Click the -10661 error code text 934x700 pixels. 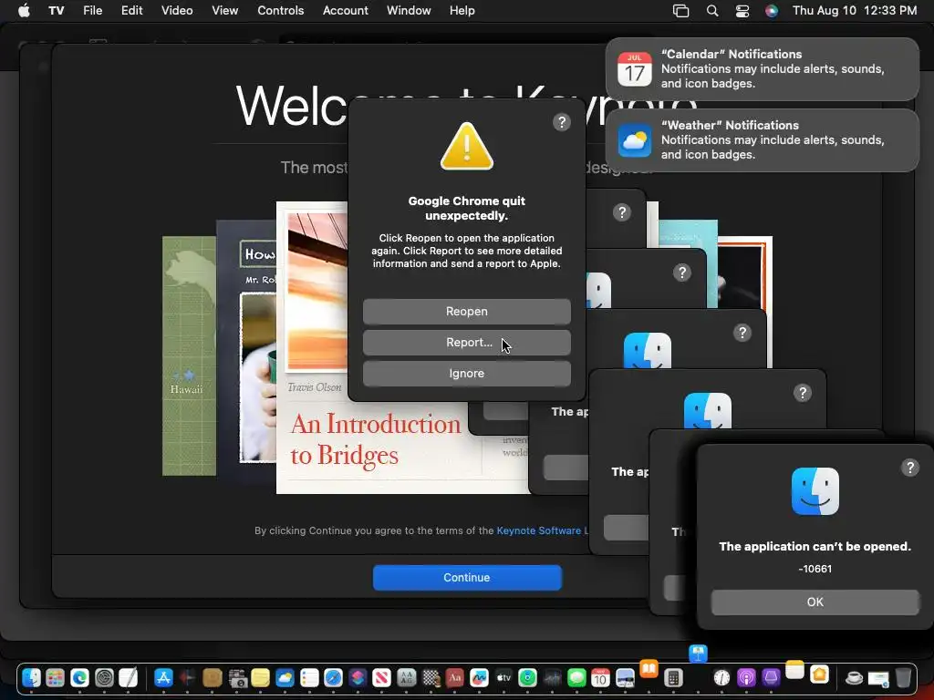pyautogui.click(x=815, y=569)
